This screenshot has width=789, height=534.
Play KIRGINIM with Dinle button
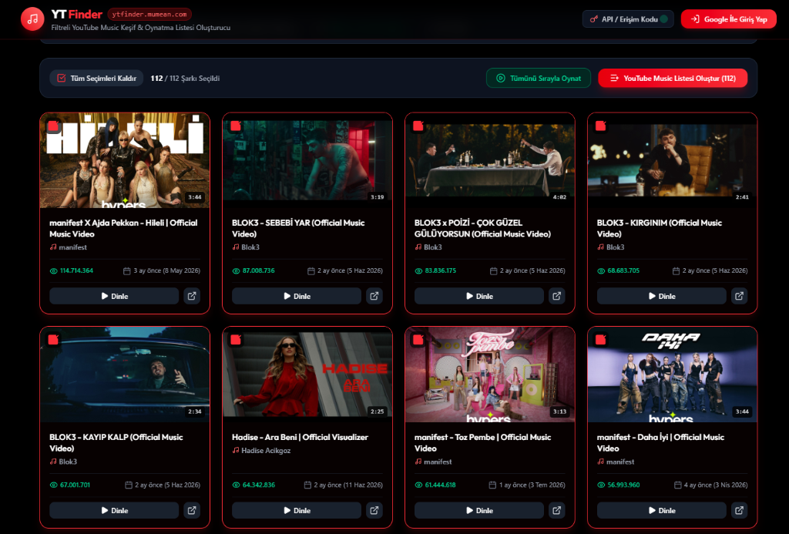662,296
